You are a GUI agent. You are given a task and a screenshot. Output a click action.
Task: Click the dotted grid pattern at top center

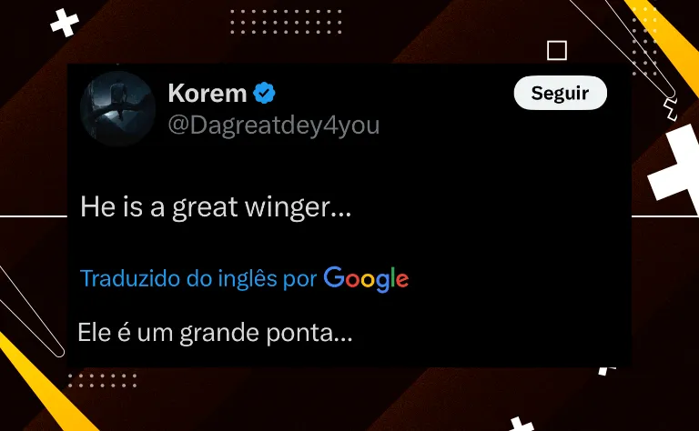pos(286,22)
